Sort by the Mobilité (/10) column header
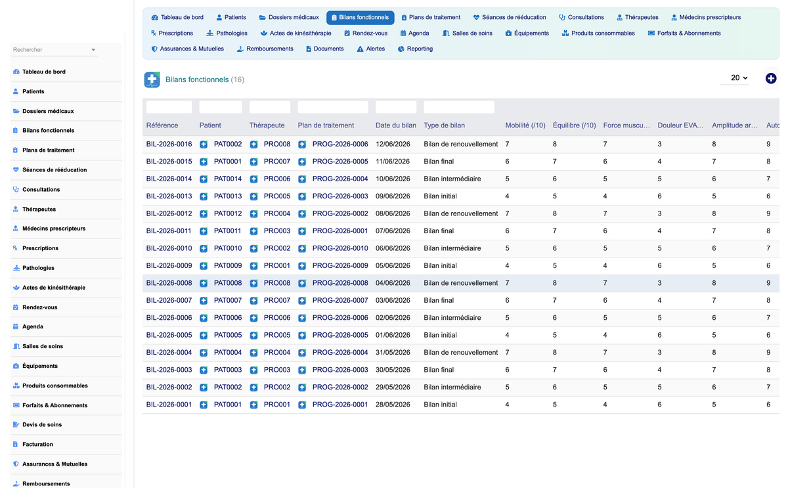 point(525,125)
